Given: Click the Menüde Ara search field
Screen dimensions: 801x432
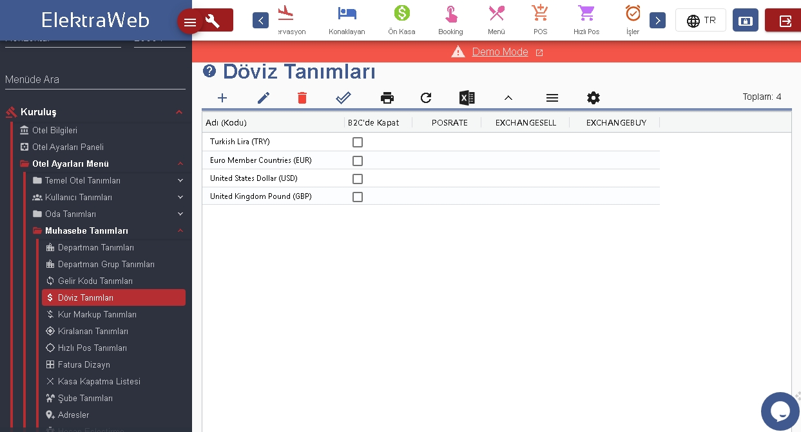Looking at the screenshot, I should point(95,80).
